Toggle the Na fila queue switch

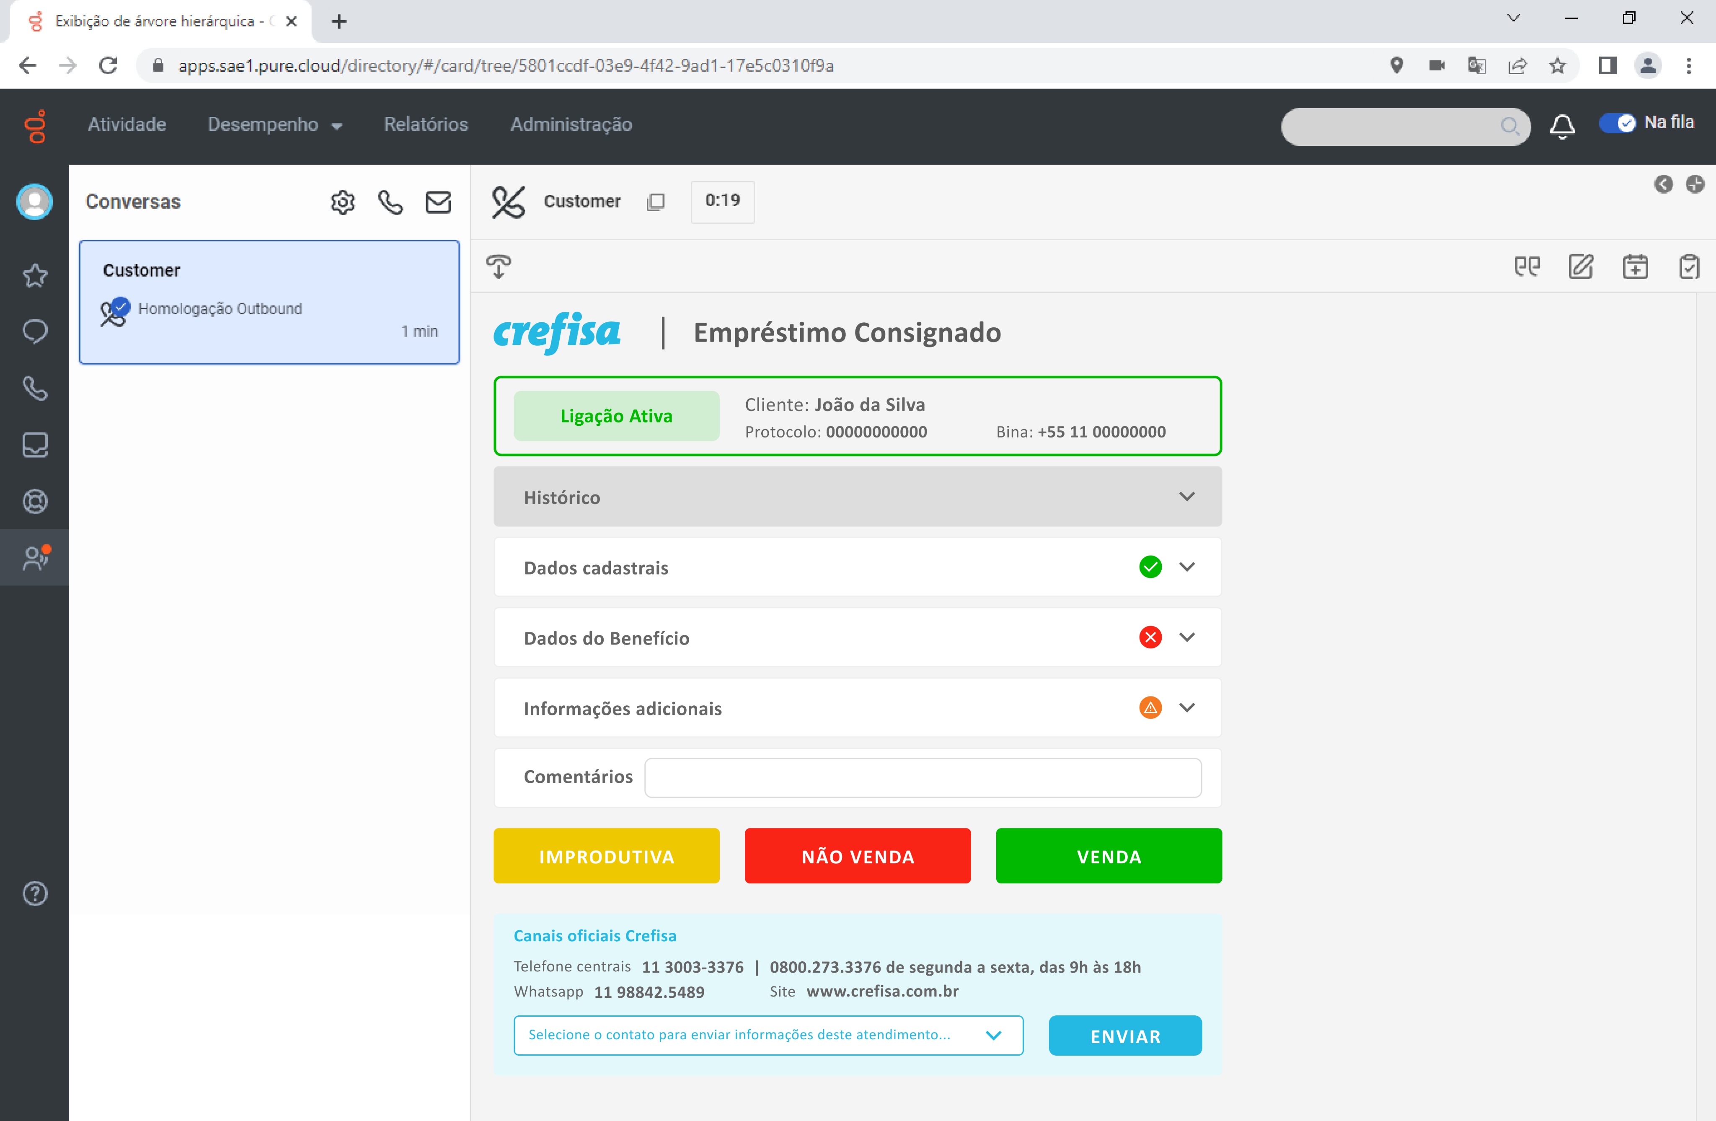(x=1617, y=123)
